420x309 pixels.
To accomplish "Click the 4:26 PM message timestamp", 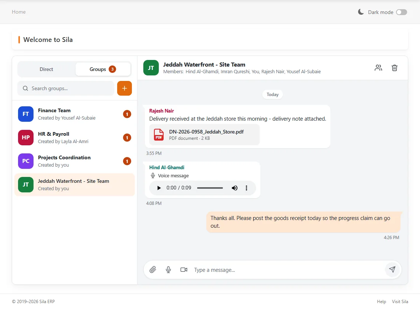I will tap(391, 238).
